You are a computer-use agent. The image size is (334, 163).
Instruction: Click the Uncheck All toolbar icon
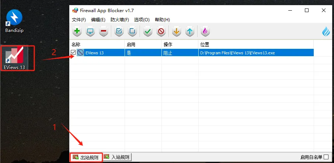pos(132,32)
